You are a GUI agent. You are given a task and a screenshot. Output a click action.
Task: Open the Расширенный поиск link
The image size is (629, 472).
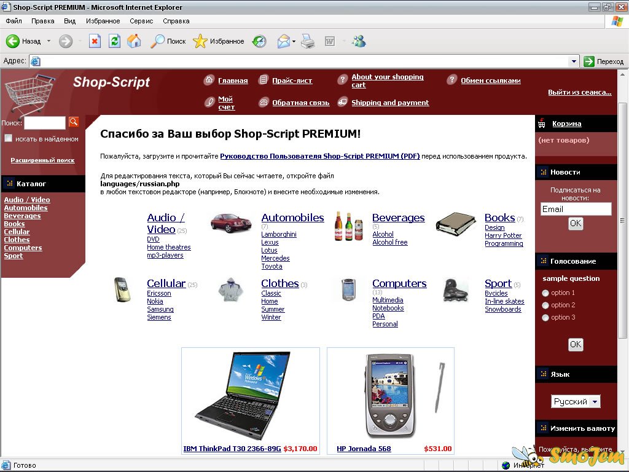(x=42, y=160)
